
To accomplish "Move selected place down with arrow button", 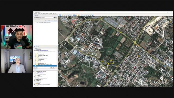I will point(54,68).
